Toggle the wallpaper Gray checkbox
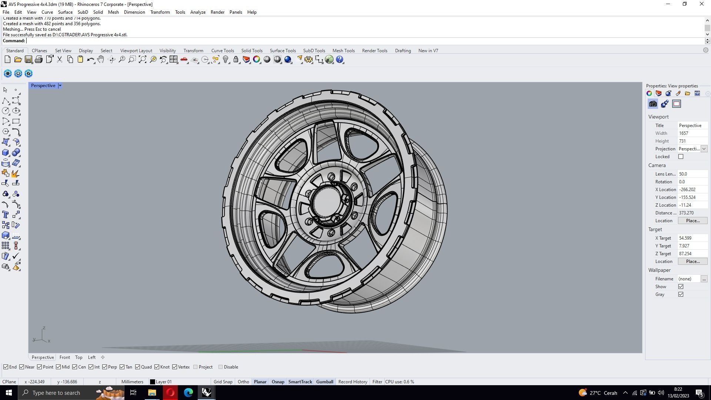This screenshot has height=400, width=711. click(x=681, y=294)
